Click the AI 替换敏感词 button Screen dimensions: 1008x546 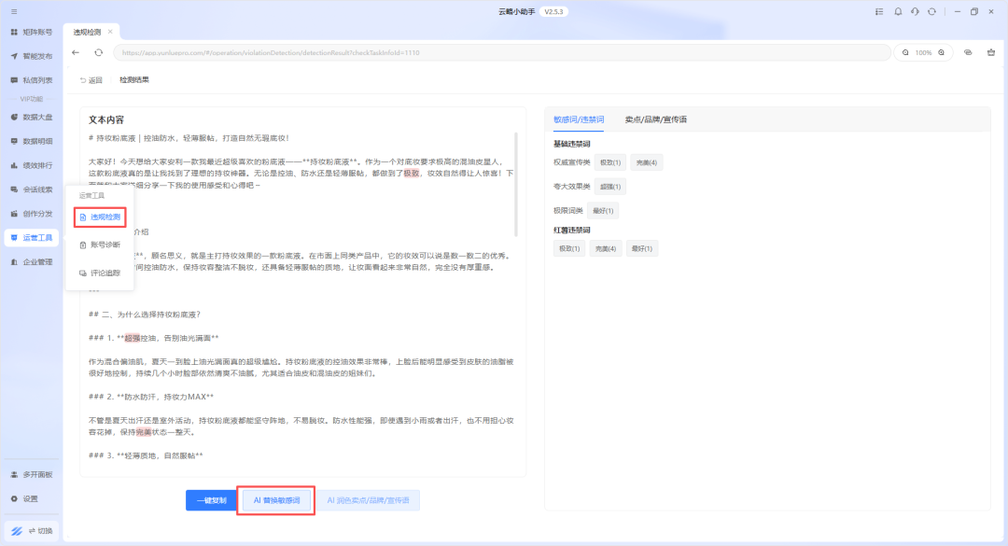tap(276, 500)
